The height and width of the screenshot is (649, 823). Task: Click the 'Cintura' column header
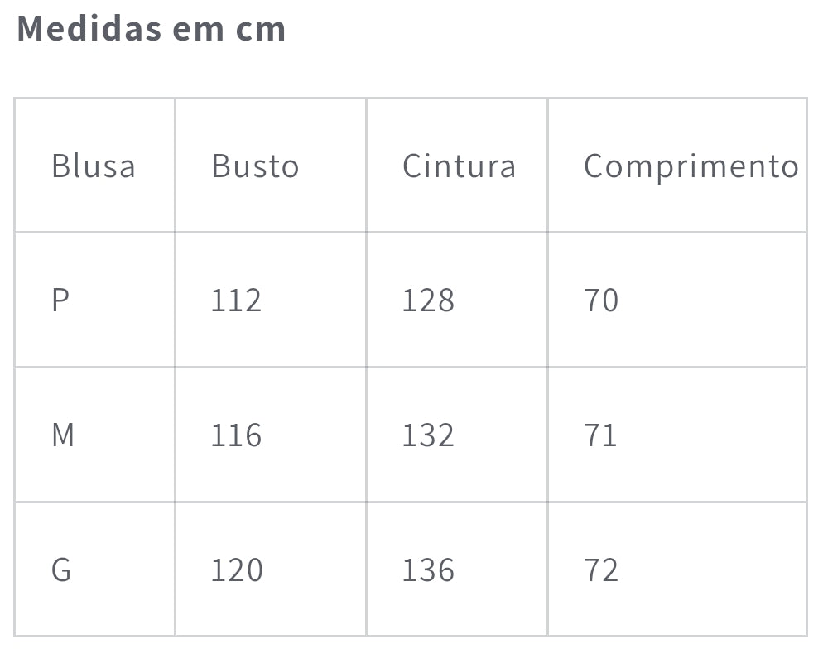point(459,166)
